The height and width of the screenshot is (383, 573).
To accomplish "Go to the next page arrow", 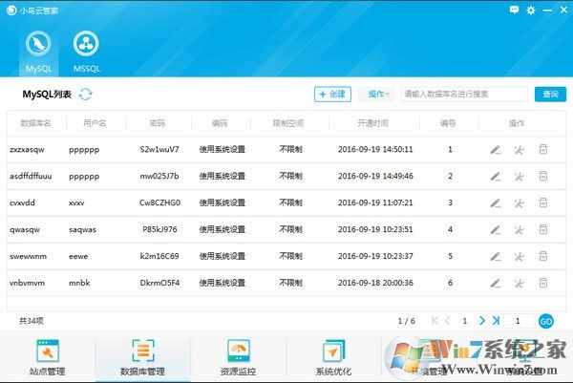I will click(x=482, y=321).
